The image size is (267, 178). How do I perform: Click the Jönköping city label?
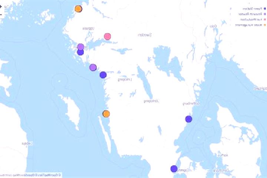click(151, 101)
